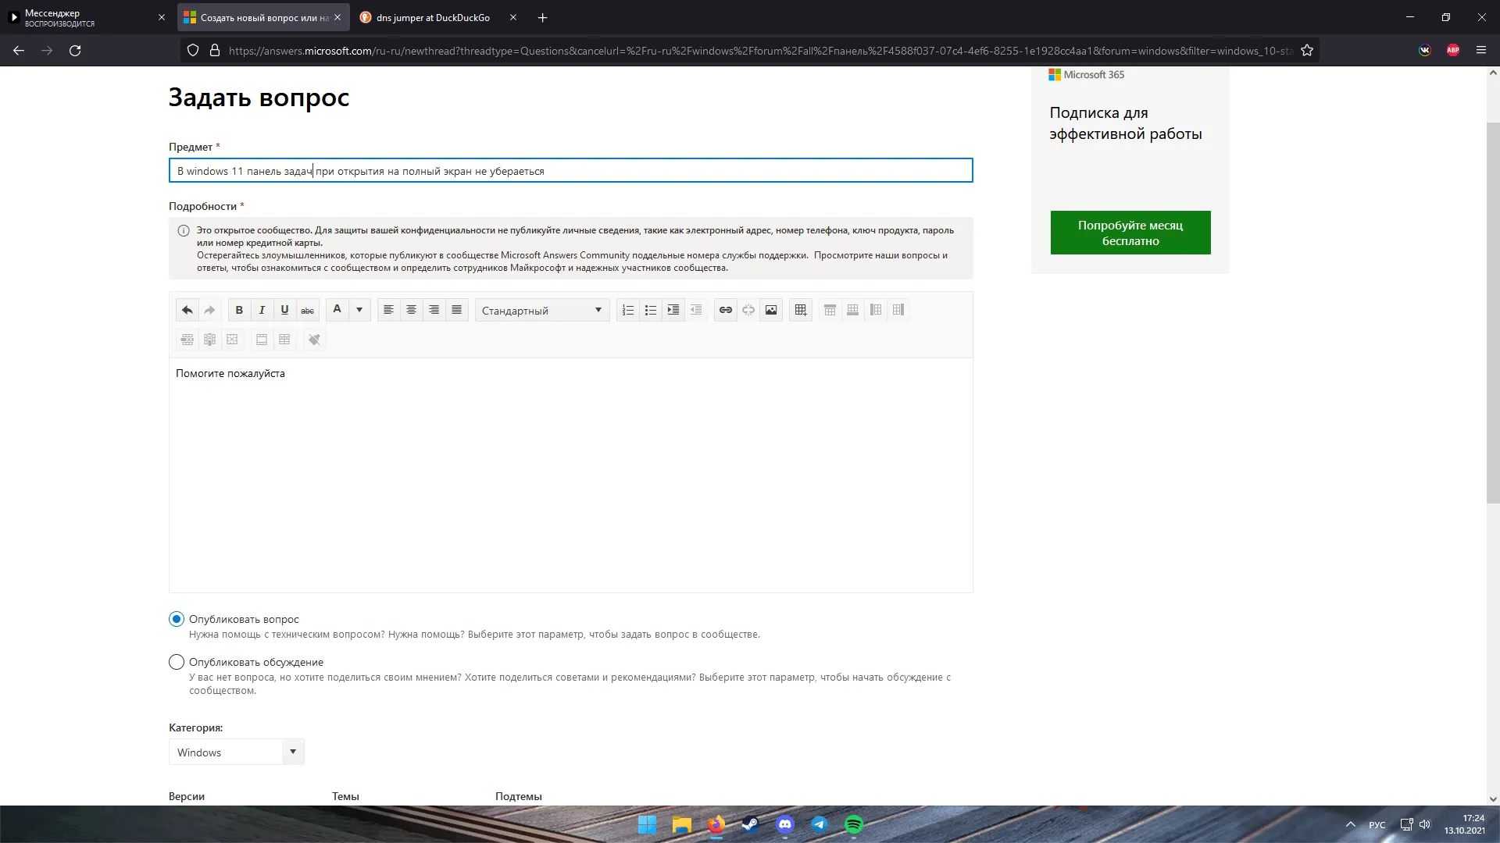The image size is (1500, 843).
Task: Click the font color A button
Action: [337, 310]
